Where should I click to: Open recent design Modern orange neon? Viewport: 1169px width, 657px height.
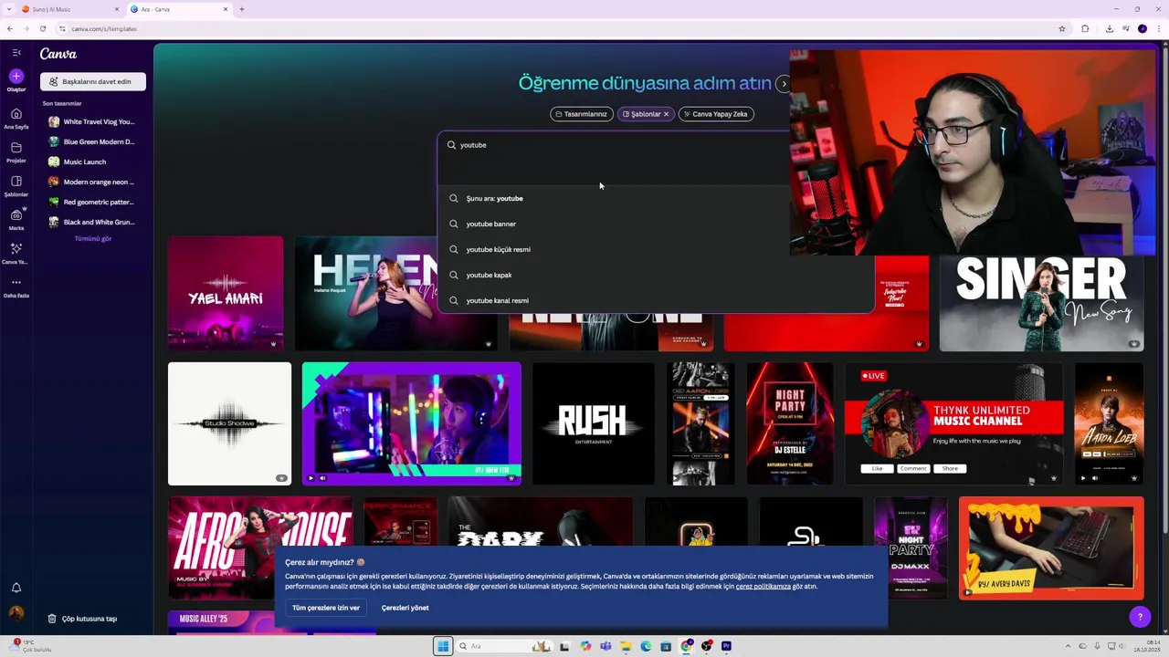coord(92,182)
